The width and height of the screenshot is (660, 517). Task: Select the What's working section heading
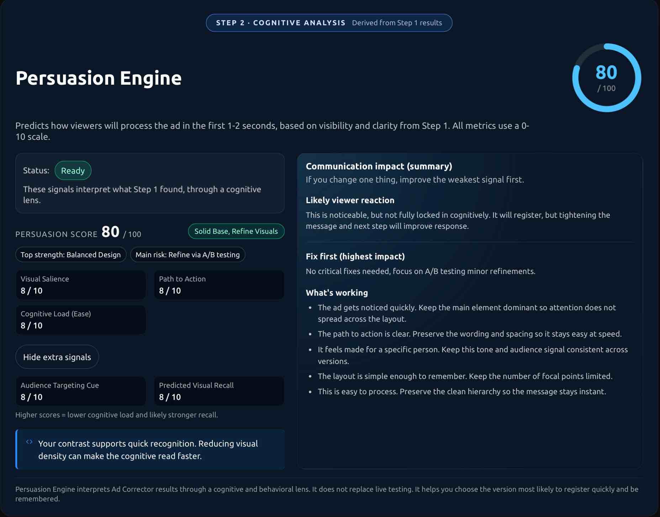tap(337, 292)
